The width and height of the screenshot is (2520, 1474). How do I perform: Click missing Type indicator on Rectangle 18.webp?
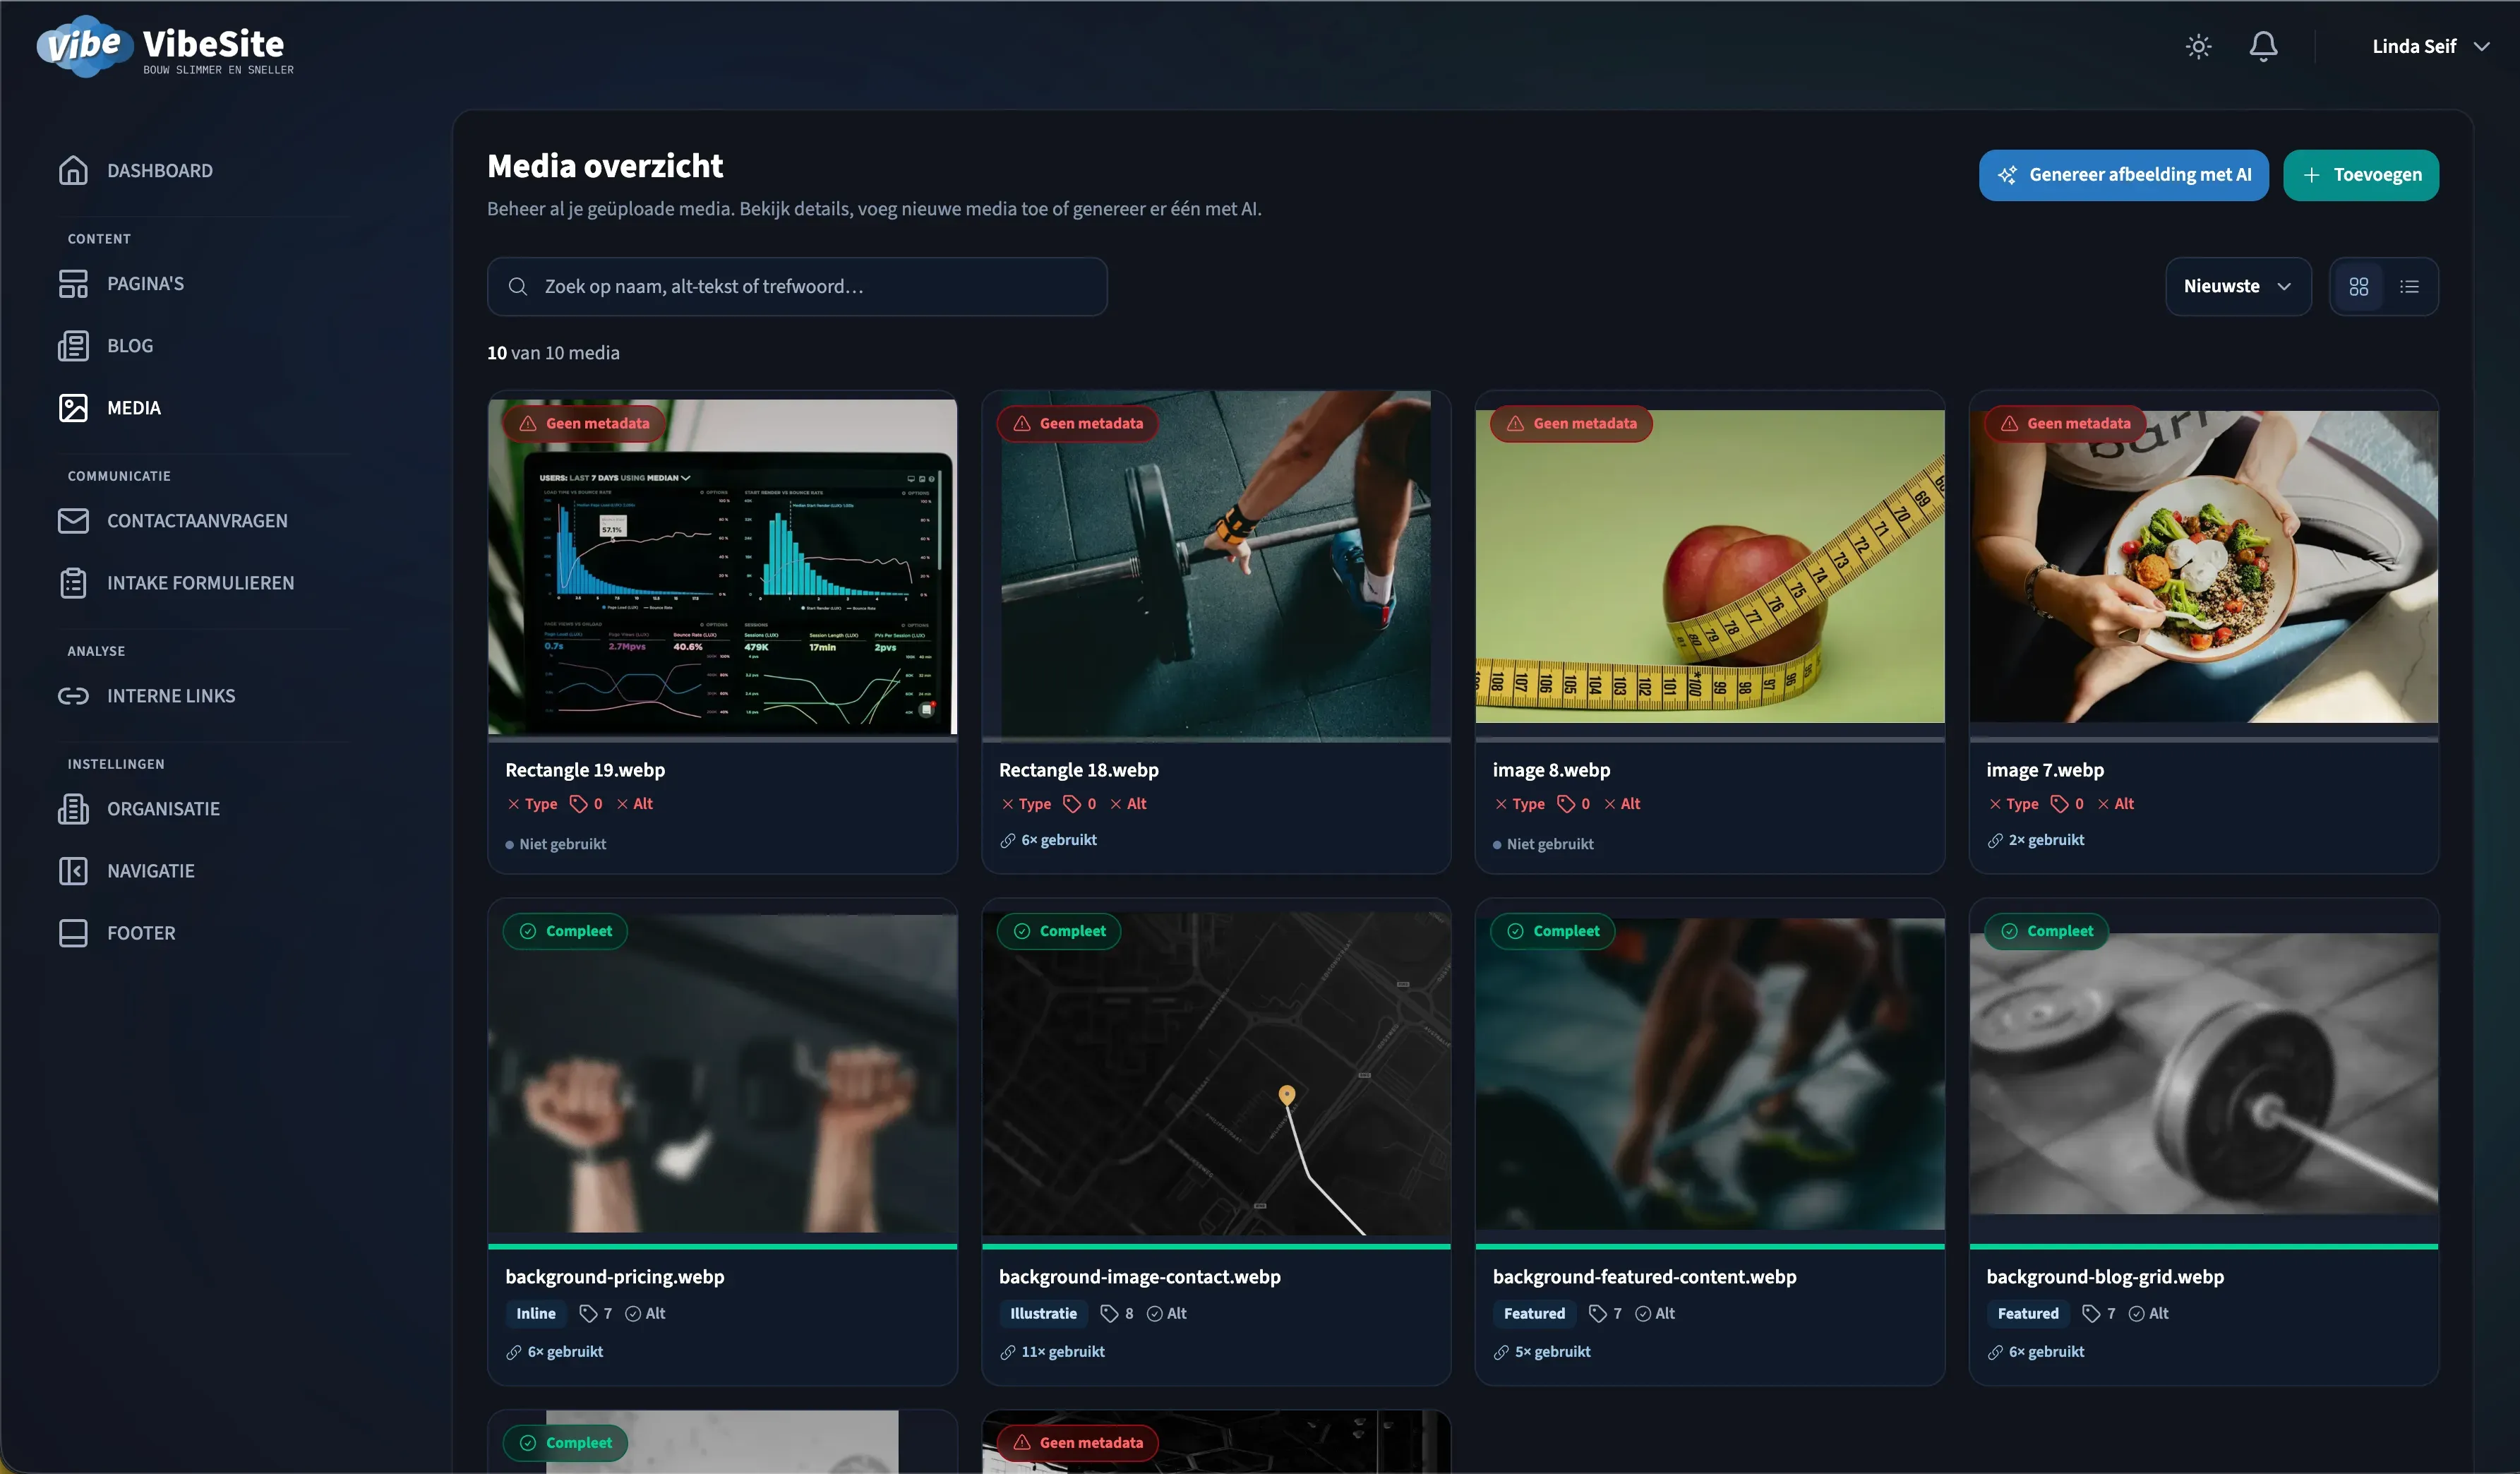pyautogui.click(x=1026, y=804)
